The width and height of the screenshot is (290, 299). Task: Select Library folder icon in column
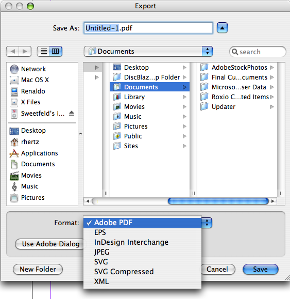click(x=117, y=97)
